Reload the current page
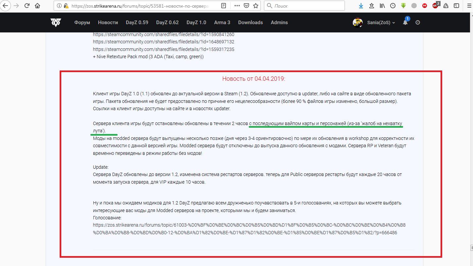Screen dimensions: 473x266 [27, 6]
